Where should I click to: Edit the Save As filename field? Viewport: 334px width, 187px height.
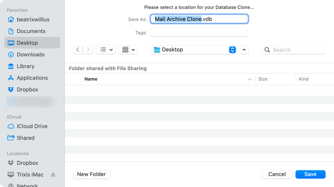(x=199, y=19)
